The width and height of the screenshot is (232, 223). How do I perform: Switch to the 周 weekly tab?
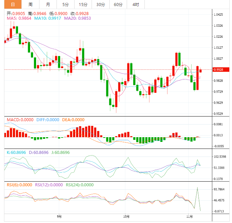(30, 4)
